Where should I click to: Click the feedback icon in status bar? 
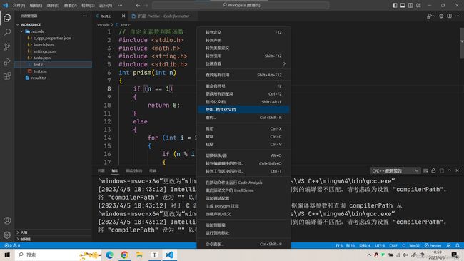pyautogui.click(x=448, y=245)
